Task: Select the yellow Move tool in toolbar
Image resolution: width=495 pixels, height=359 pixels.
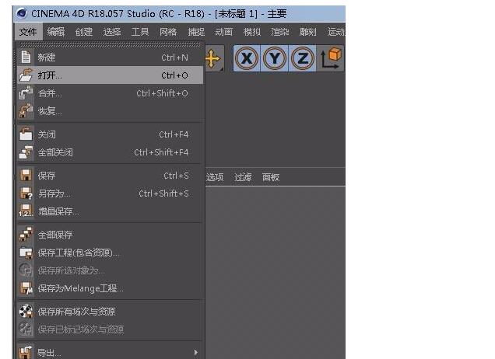Action: coord(212,58)
